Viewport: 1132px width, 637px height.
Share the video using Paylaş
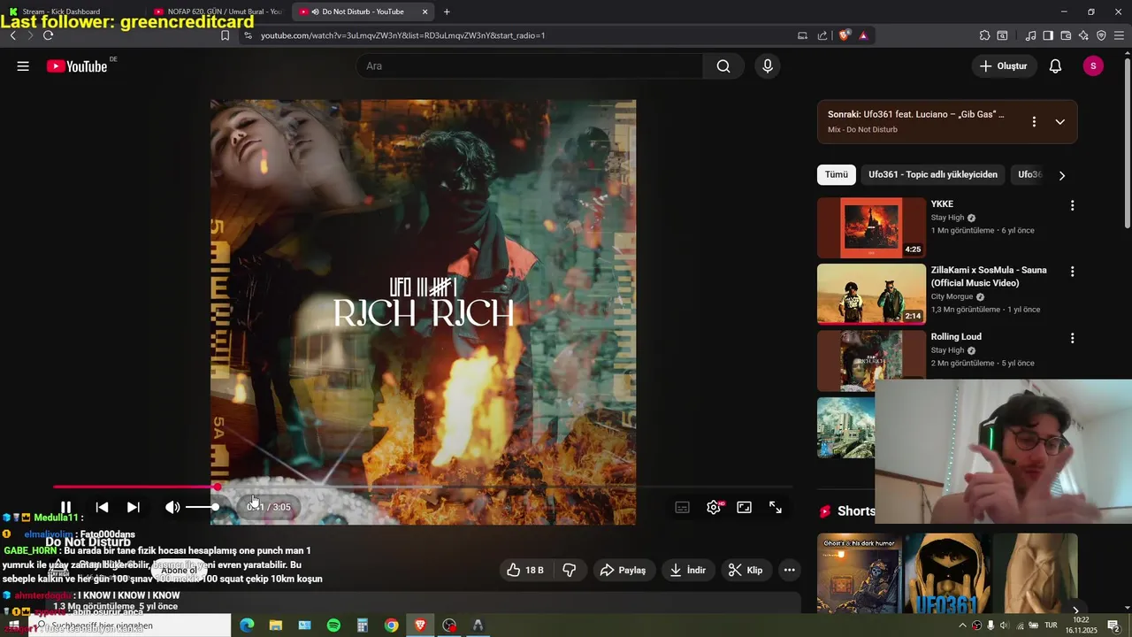[623, 570]
